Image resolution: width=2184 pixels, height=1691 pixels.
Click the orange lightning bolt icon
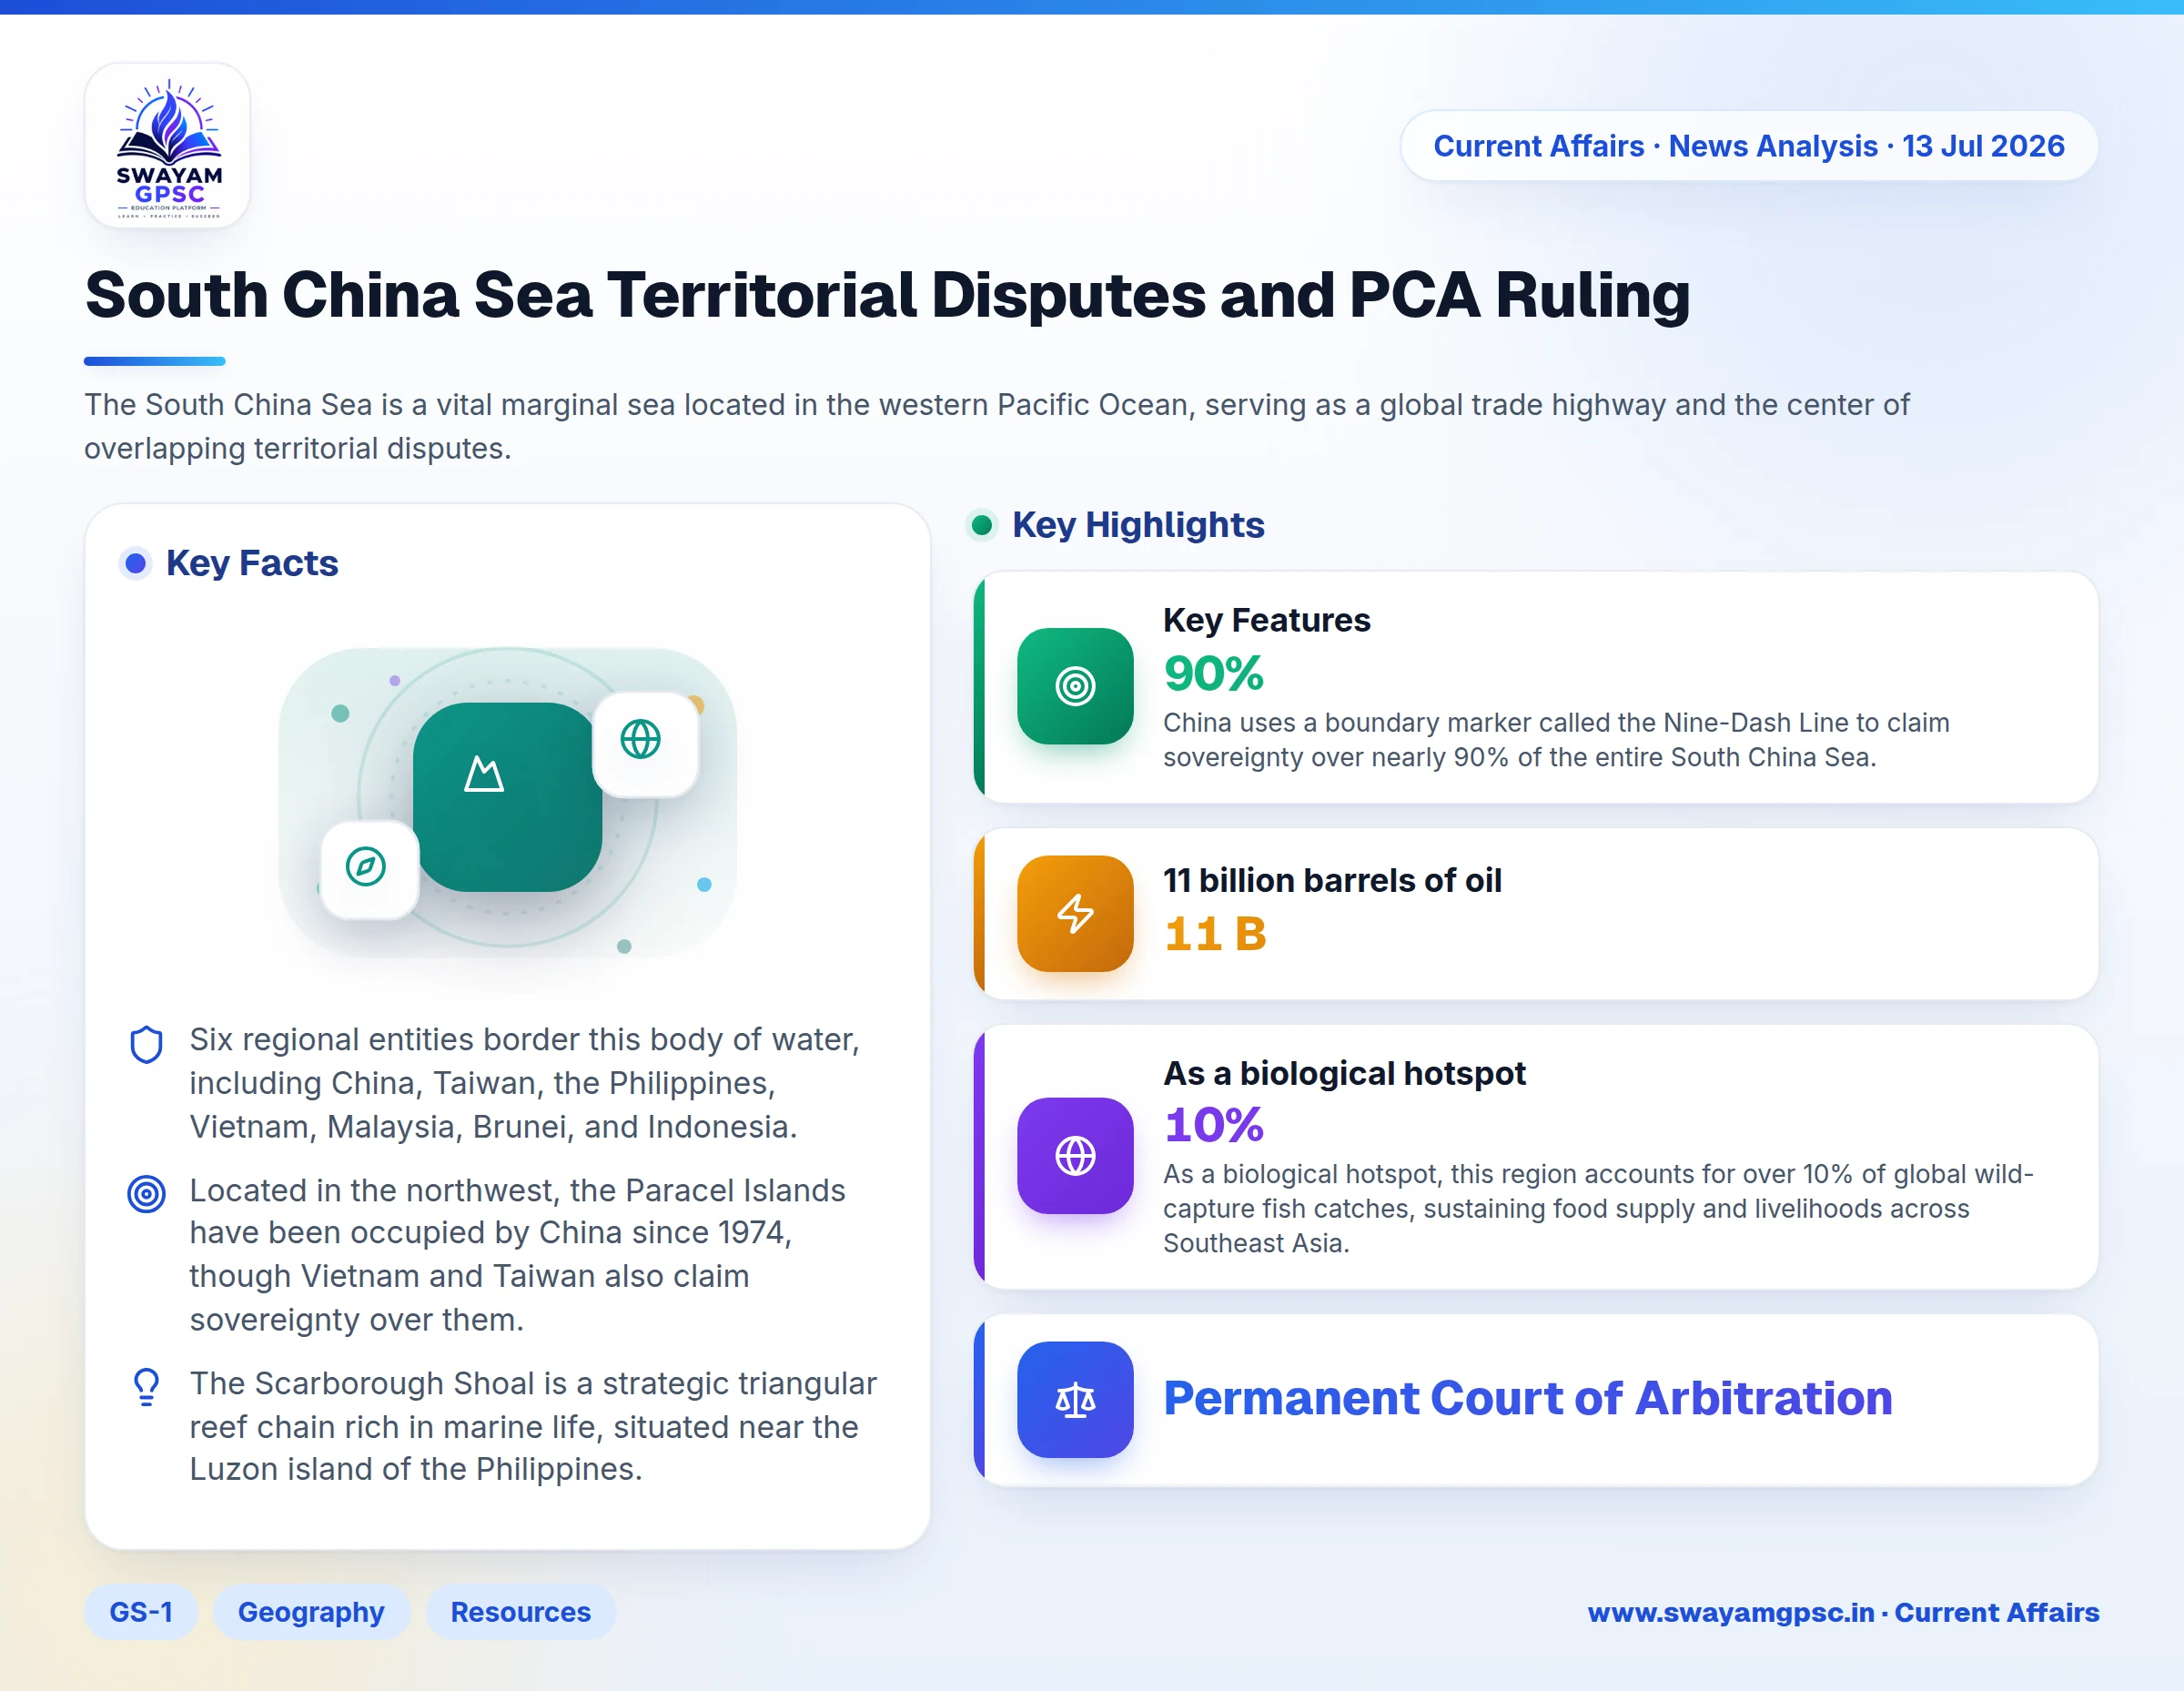pos(1075,913)
